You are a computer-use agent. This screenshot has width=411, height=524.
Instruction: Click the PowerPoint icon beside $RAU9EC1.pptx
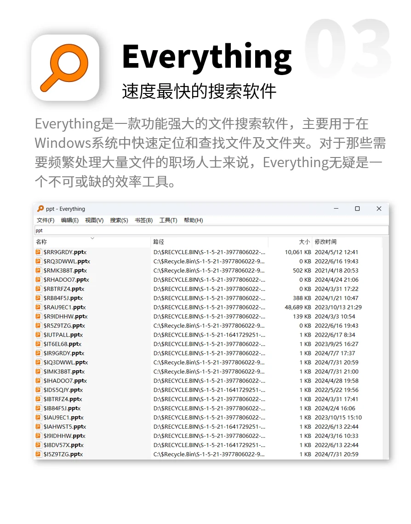point(39,307)
